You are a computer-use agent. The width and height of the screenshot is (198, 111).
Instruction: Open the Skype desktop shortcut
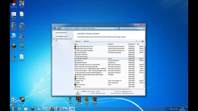point(14,36)
